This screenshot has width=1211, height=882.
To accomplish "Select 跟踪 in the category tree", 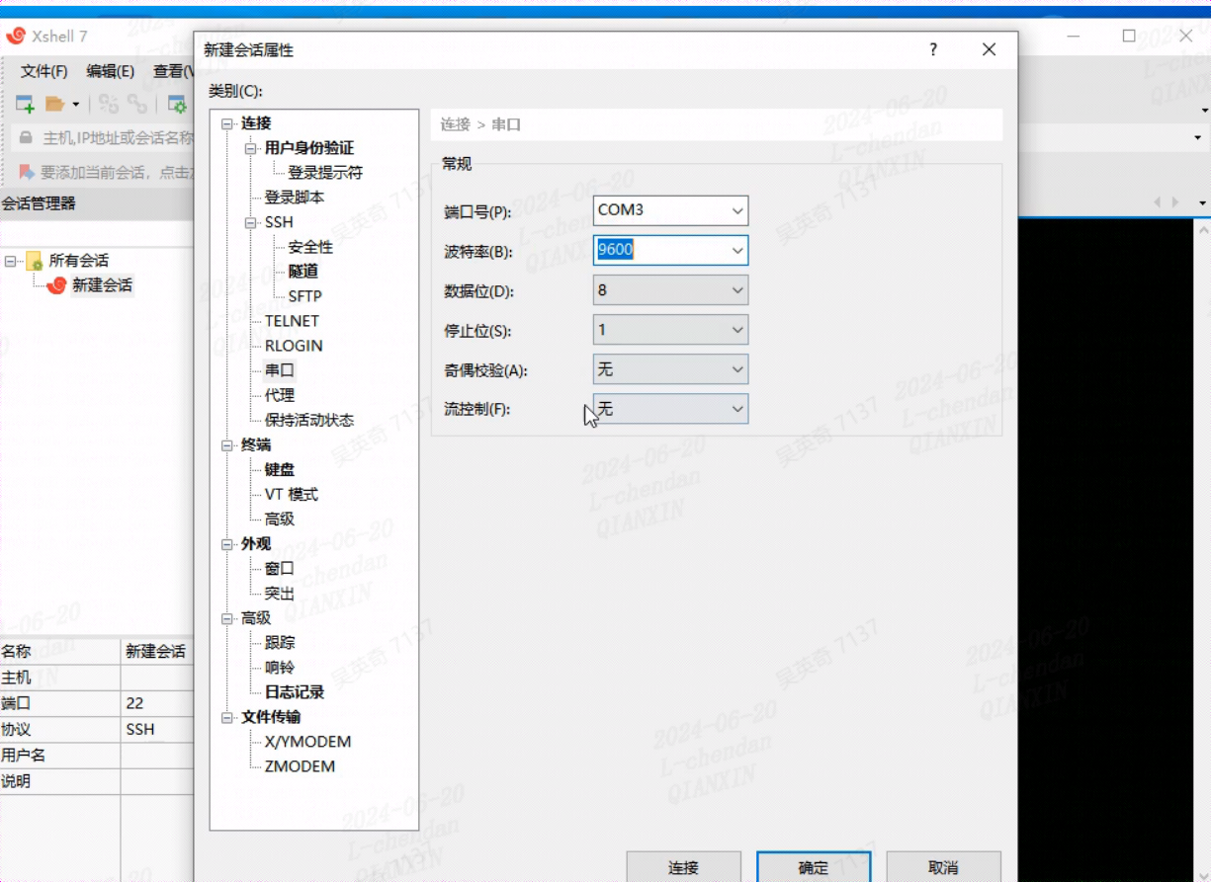I will 280,643.
